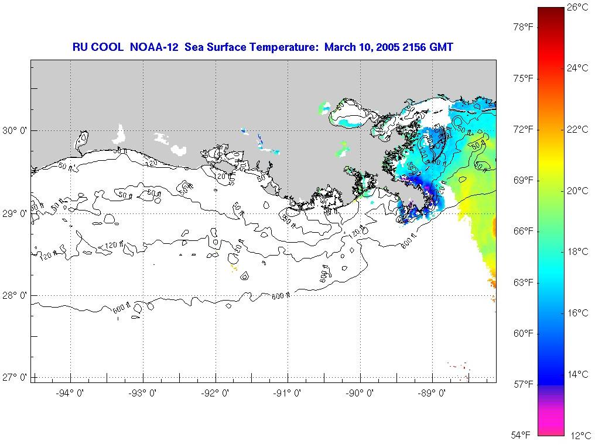
Task: Select the 30° 0' latitude label
Action: pyautogui.click(x=15, y=131)
